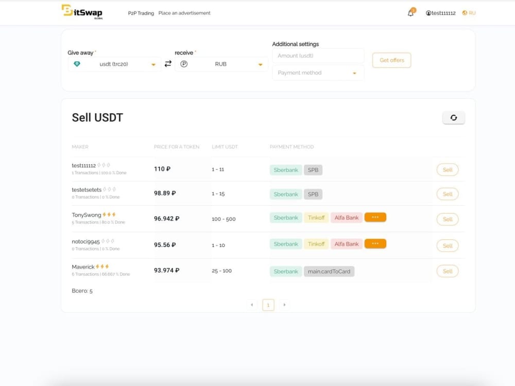Sell to TonySwong at 96.942 ₽
This screenshot has height=386, width=515.
tap(448, 219)
